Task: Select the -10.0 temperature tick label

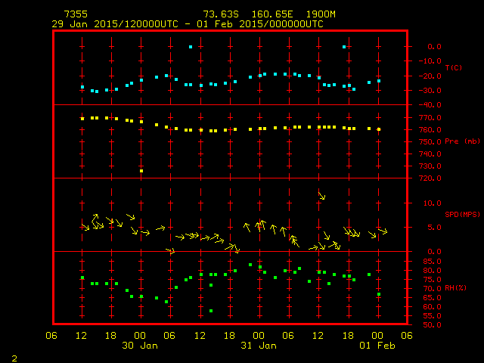Action: [x=430, y=61]
